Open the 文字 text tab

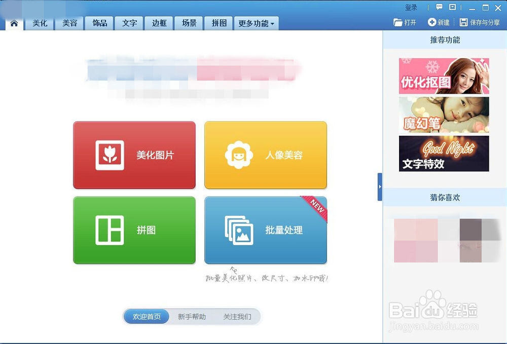[x=129, y=23]
